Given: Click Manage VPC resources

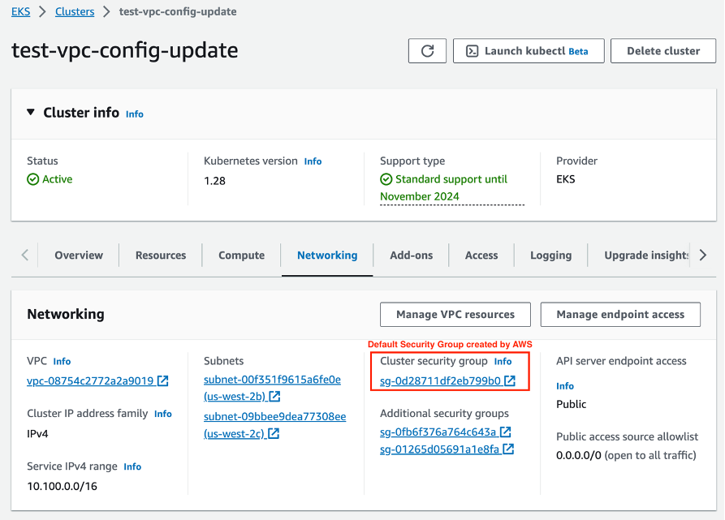Looking at the screenshot, I should click(x=455, y=314).
